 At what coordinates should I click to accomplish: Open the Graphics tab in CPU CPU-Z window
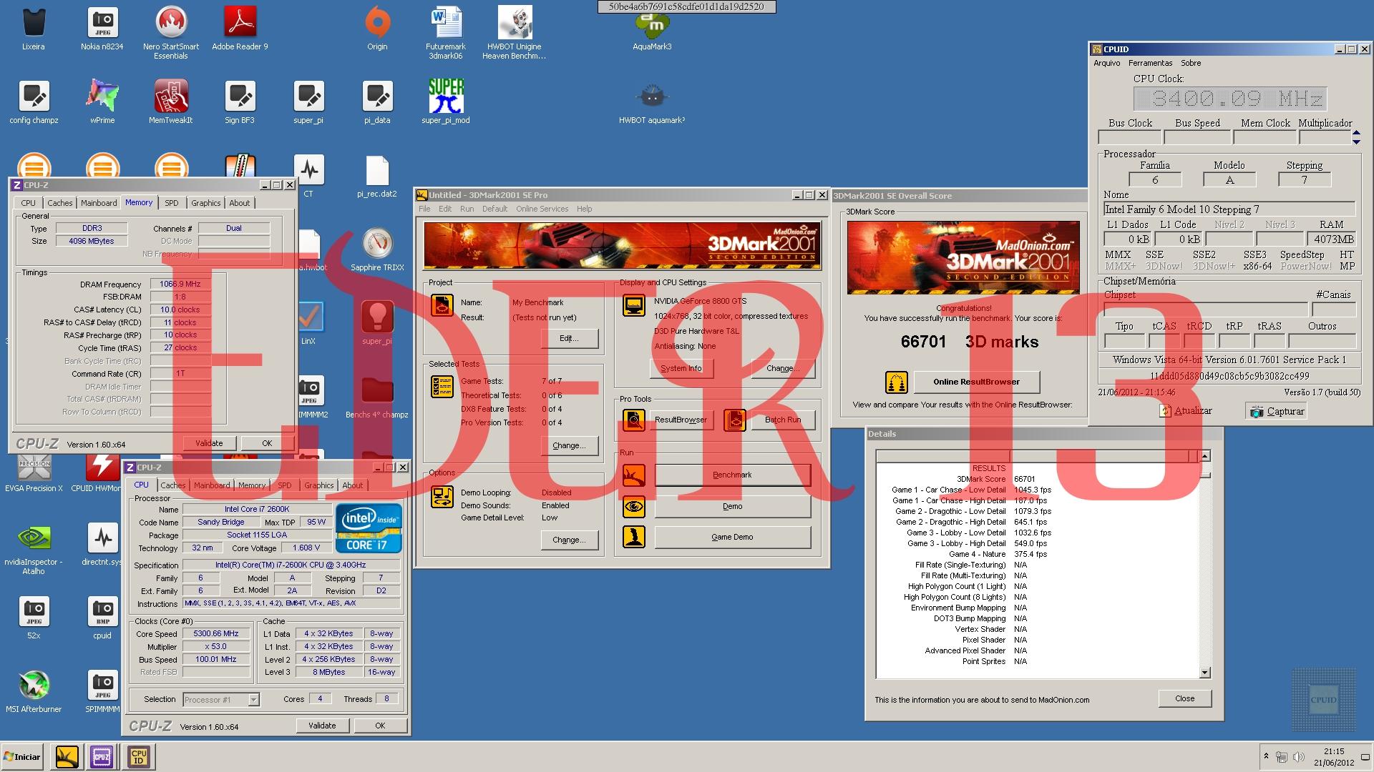[319, 485]
